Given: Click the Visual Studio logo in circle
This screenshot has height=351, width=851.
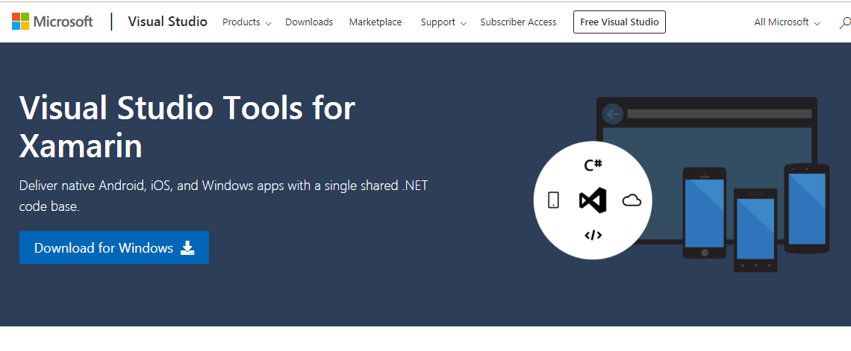Looking at the screenshot, I should [x=593, y=200].
